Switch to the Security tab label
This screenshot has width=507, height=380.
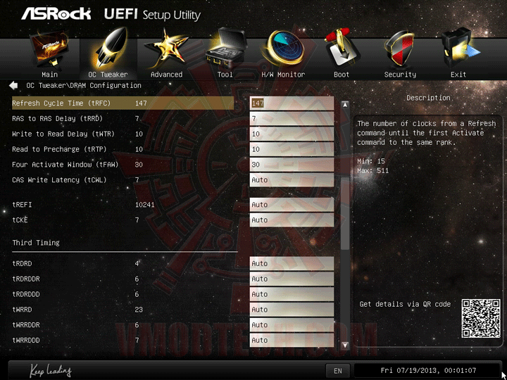pyautogui.click(x=400, y=75)
